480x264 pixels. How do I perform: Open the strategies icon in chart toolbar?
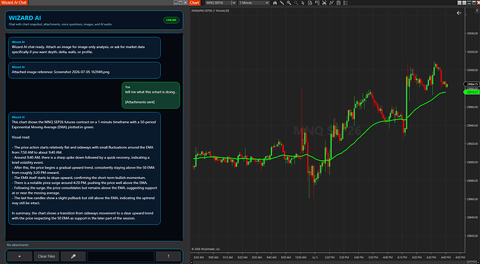tap(339, 3)
